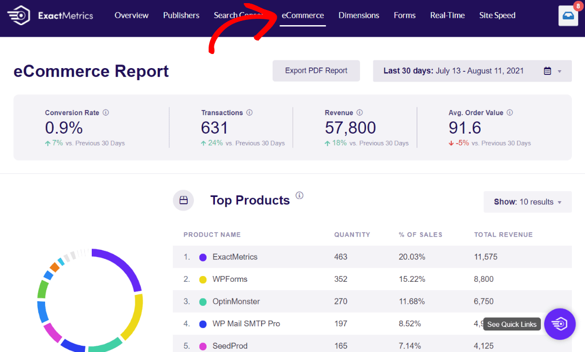The image size is (585, 352).
Task: Click the percentage value 7.14%
Action: coord(409,346)
